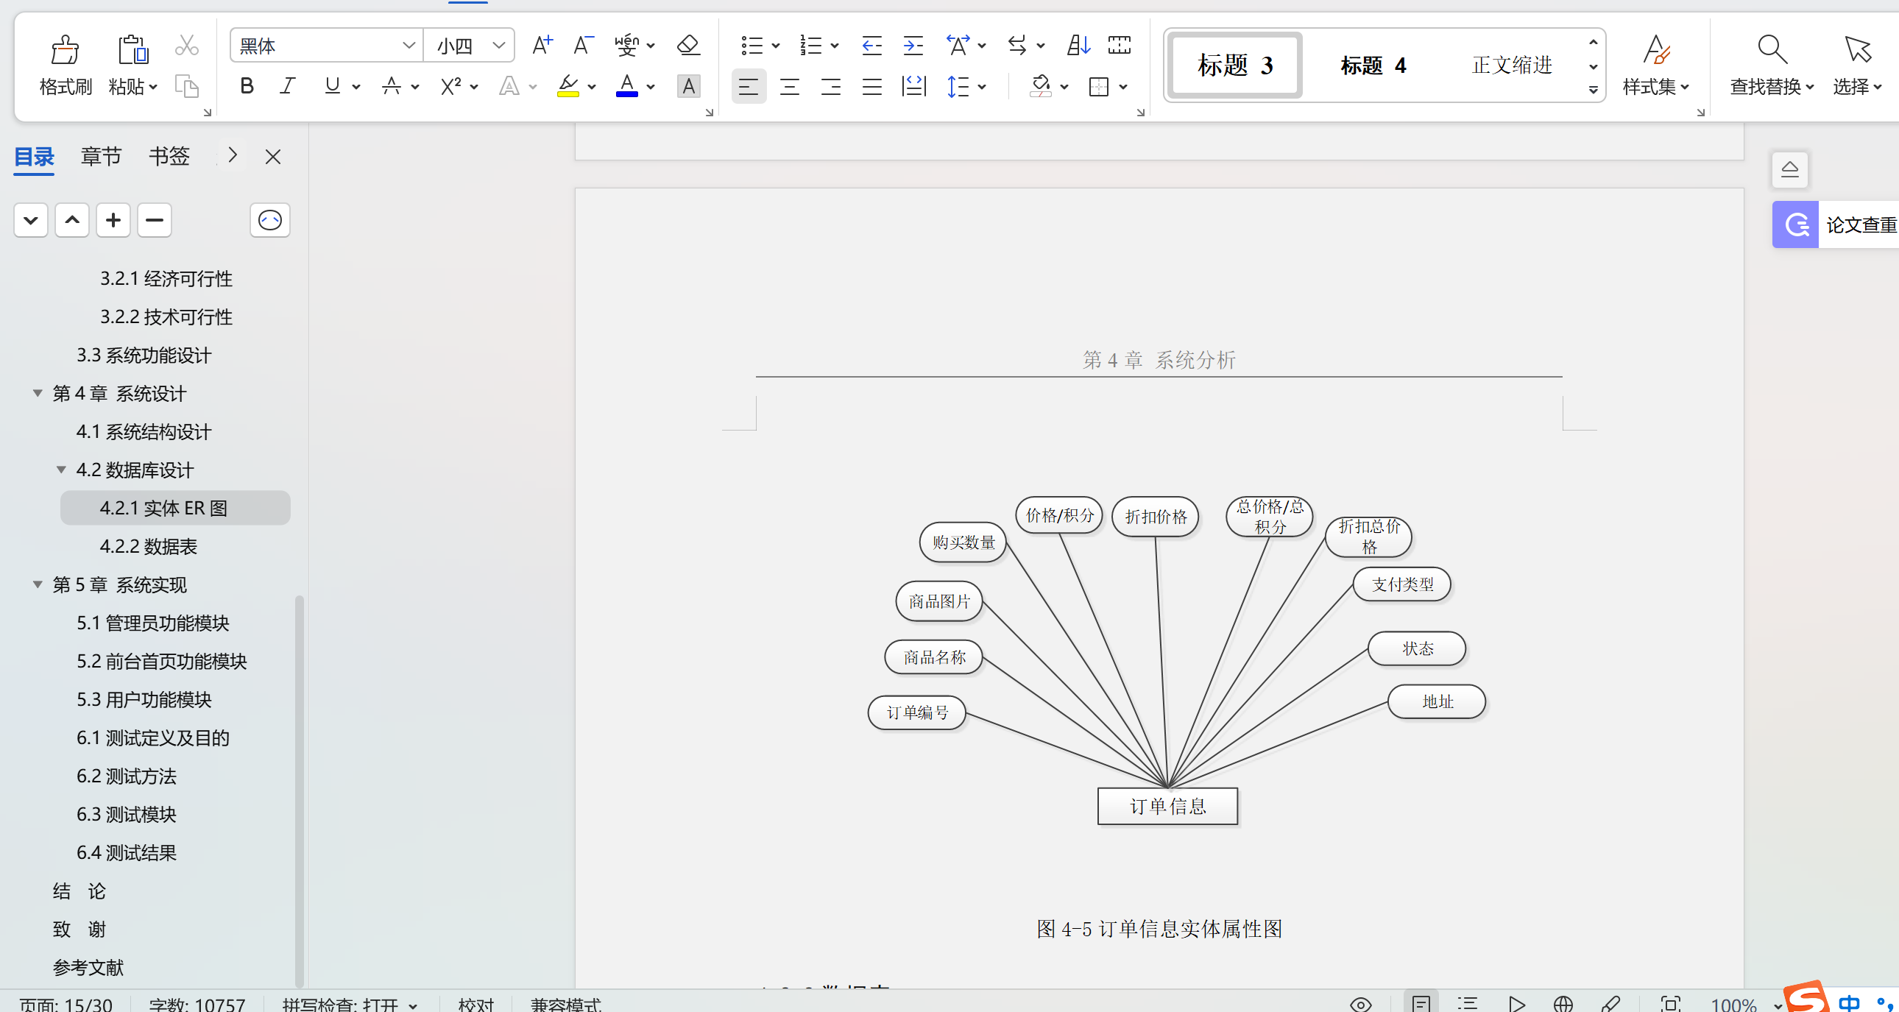Click the play presentation status icon
1899x1012 pixels.
(1516, 1003)
